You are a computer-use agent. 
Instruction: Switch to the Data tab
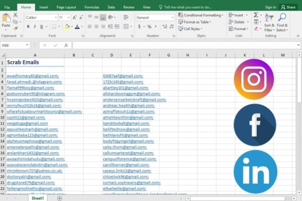point(111,7)
